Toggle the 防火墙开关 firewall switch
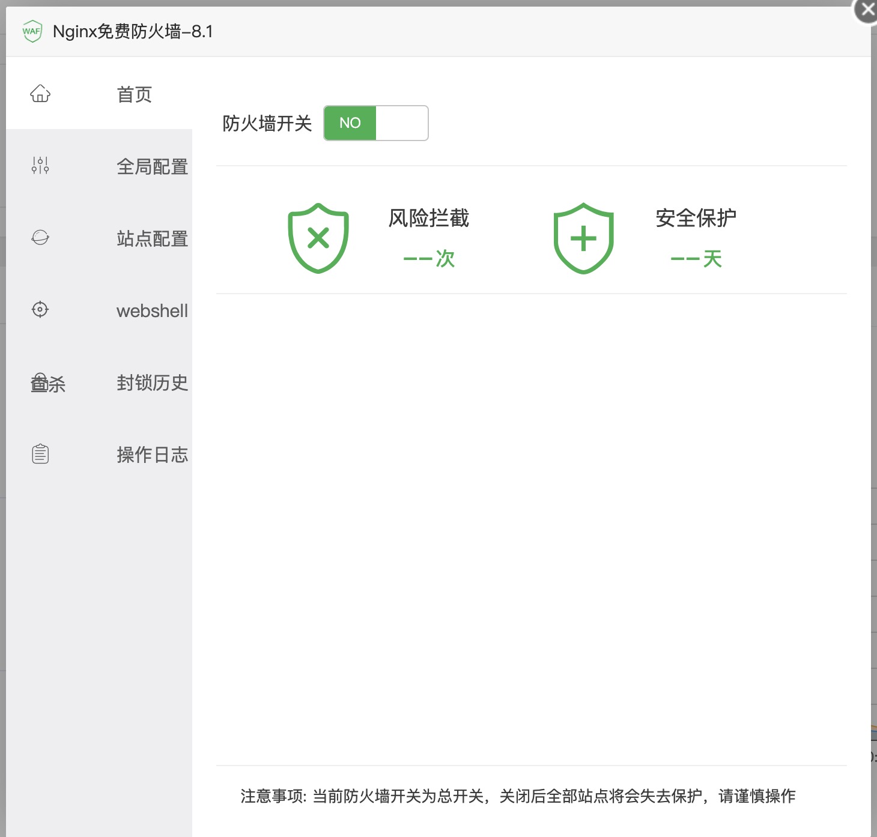Image resolution: width=877 pixels, height=837 pixels. (376, 123)
